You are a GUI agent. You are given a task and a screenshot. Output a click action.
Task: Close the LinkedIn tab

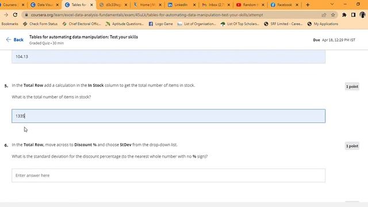pos(194,5)
